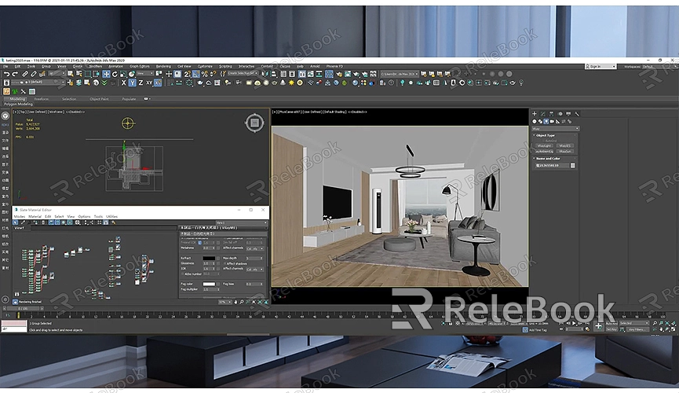Open the Graph Editors menu
Viewport: 679px width, 393px height.
pyautogui.click(x=140, y=66)
